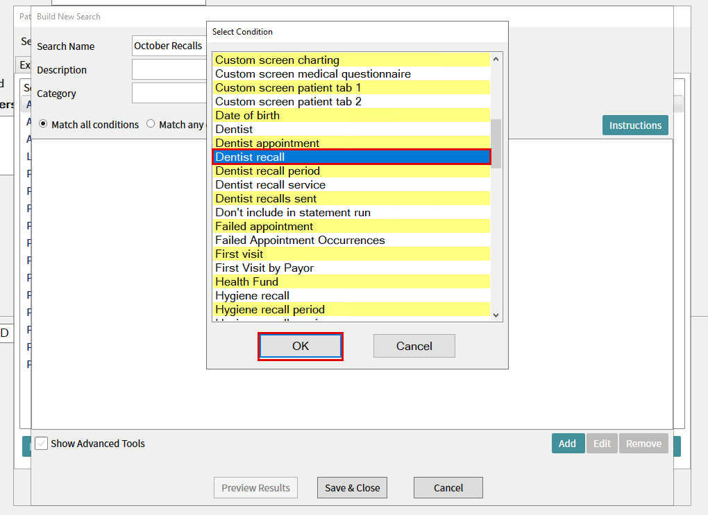Click Save & Close button

pos(352,487)
